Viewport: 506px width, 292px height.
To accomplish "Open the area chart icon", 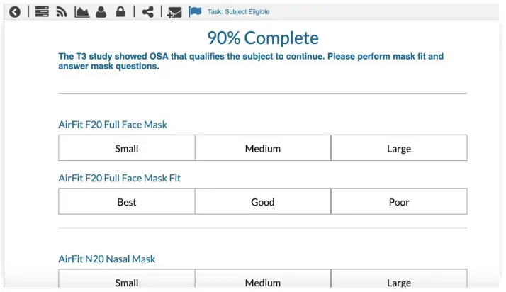I will [x=81, y=11].
